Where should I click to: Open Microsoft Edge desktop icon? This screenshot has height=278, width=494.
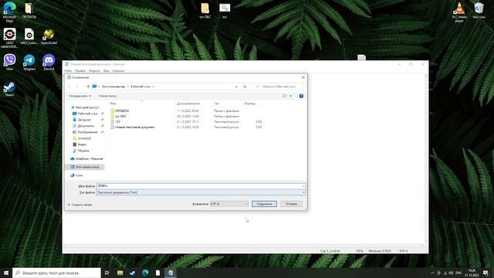pos(9,12)
